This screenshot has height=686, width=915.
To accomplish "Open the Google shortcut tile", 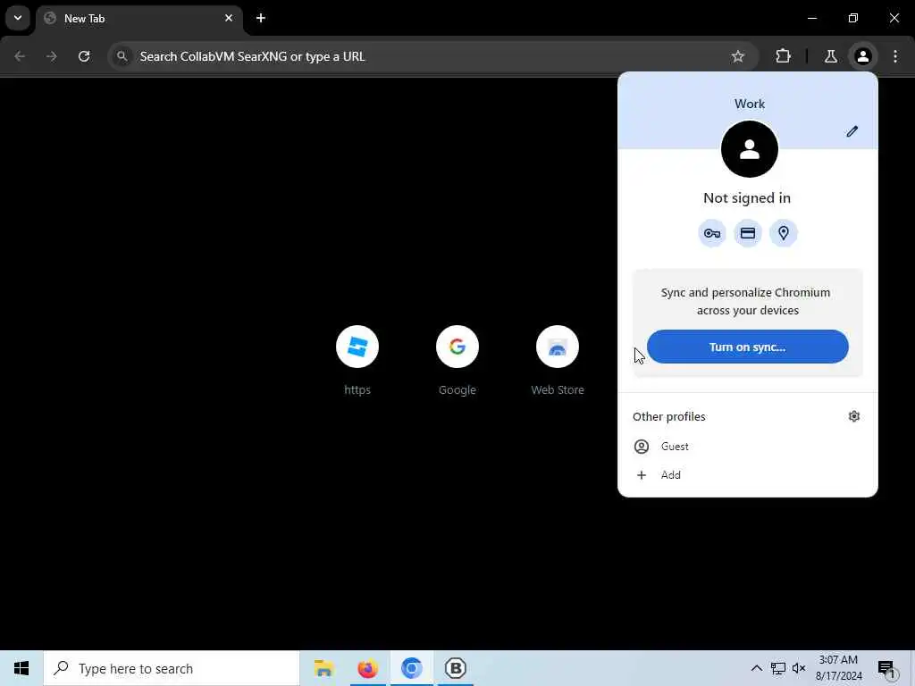I will click(457, 362).
